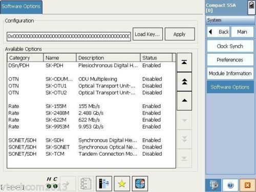Click the Enabled status of SK-SDH
This screenshot has width=256, height=192.
[152, 140]
